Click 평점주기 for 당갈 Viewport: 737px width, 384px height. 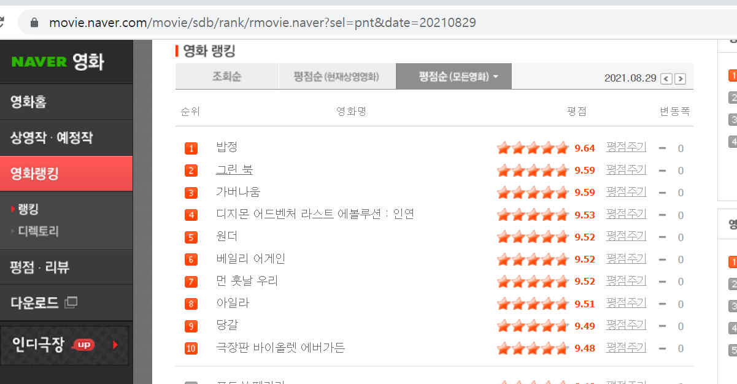[626, 325]
